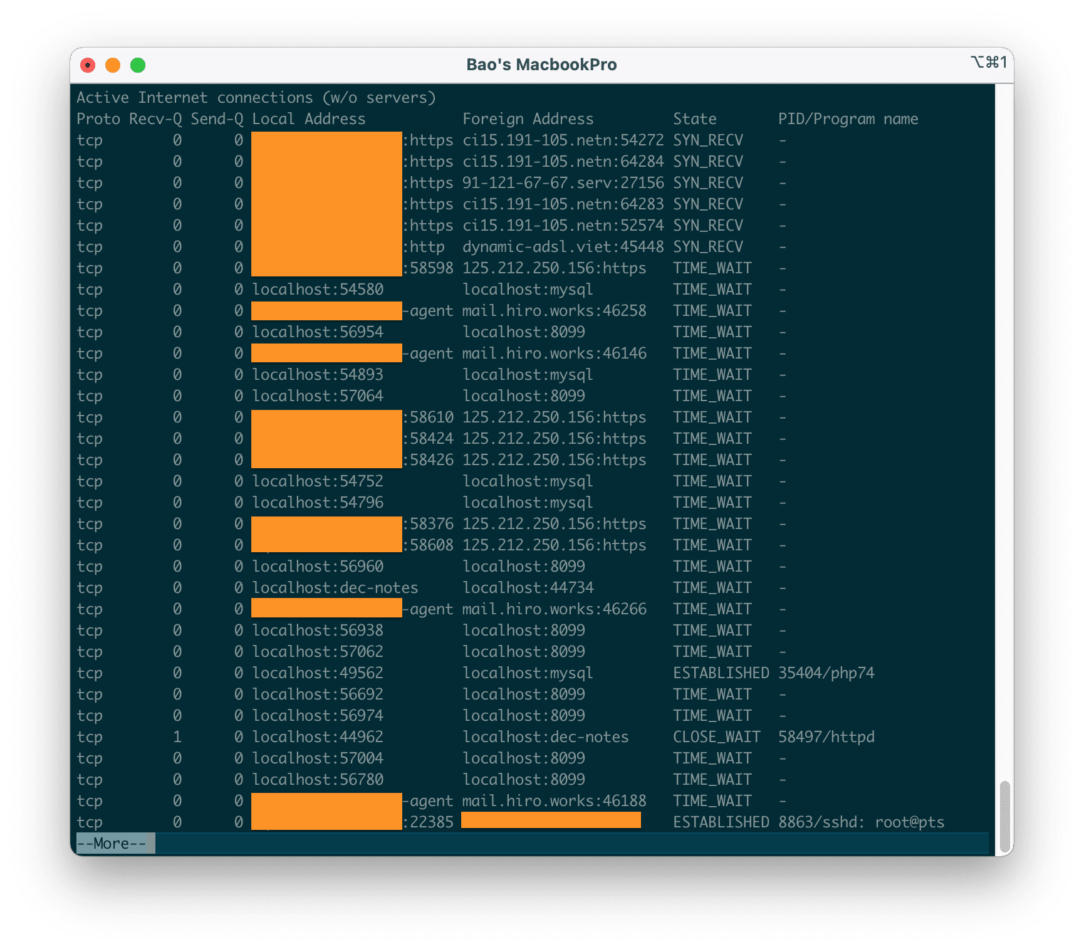Minimize the window with the orange button
This screenshot has height=949, width=1084.
pyautogui.click(x=113, y=65)
